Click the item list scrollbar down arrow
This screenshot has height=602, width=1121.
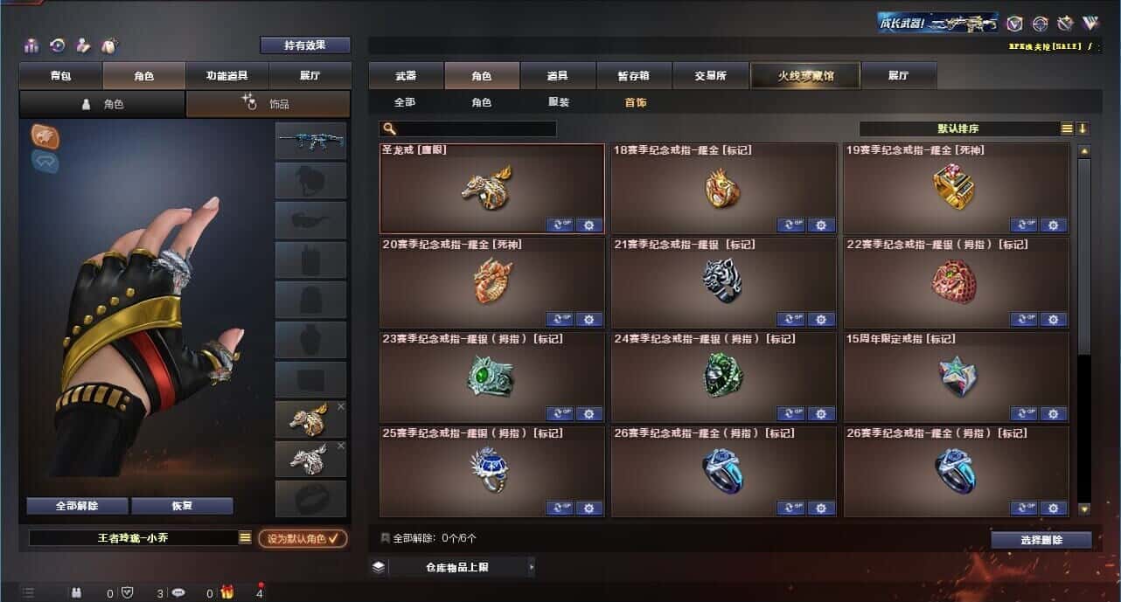click(x=1084, y=509)
